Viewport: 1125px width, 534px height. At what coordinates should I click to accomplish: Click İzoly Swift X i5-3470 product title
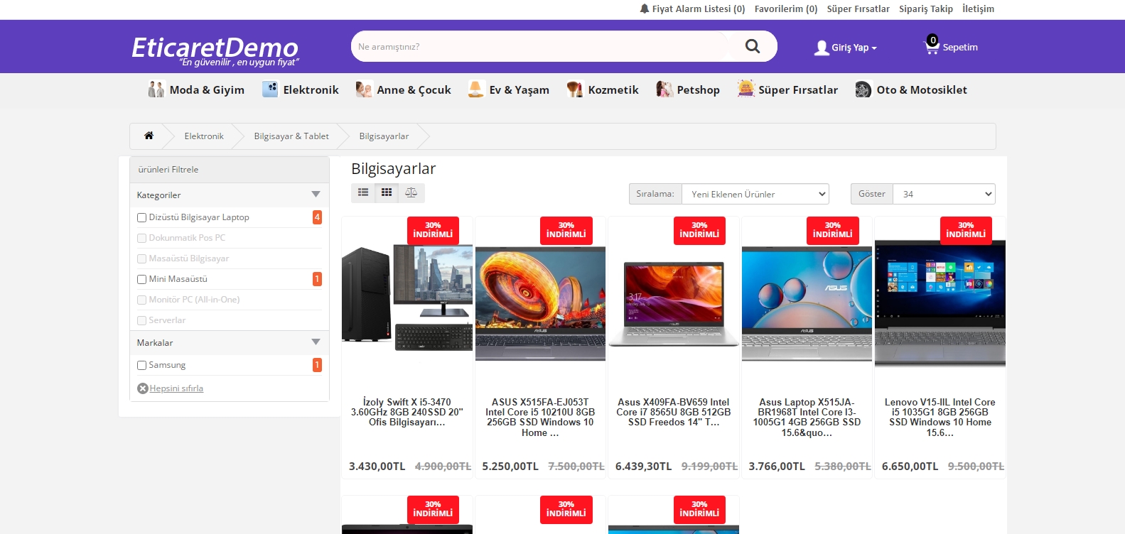(407, 412)
